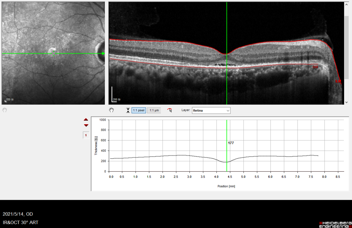
Task: Switch to 1:1 µm display mode
Action: (x=154, y=110)
